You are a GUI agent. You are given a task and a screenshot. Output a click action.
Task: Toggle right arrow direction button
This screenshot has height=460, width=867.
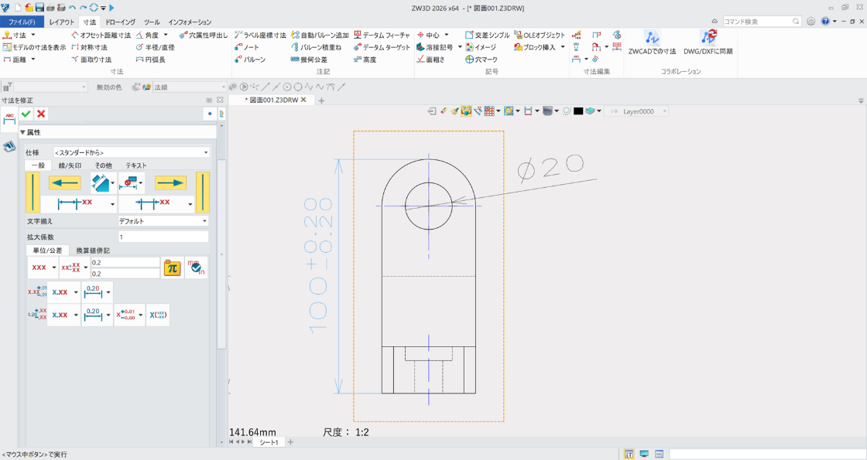point(170,183)
